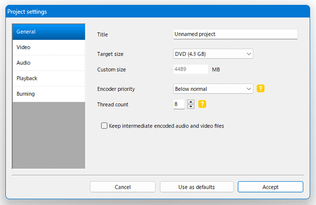Select the General settings tab
This screenshot has width=316, height=205.
coord(49,32)
